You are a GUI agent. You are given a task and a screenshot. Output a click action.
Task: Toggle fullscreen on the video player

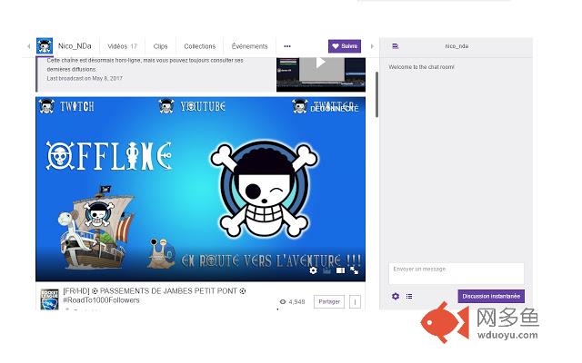pos(354,270)
